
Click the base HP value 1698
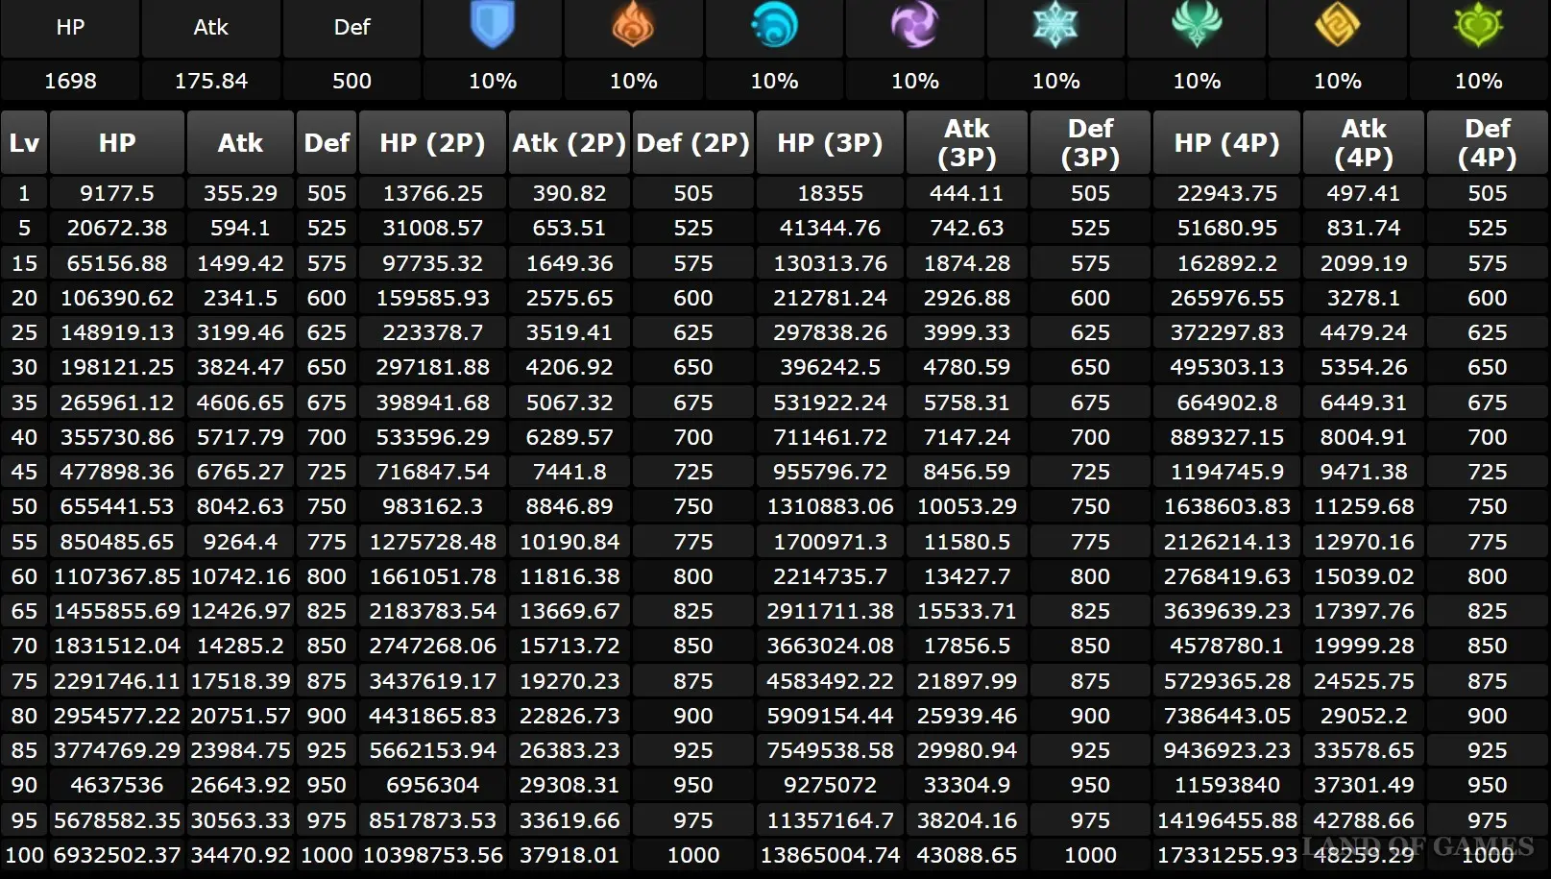[x=70, y=82]
